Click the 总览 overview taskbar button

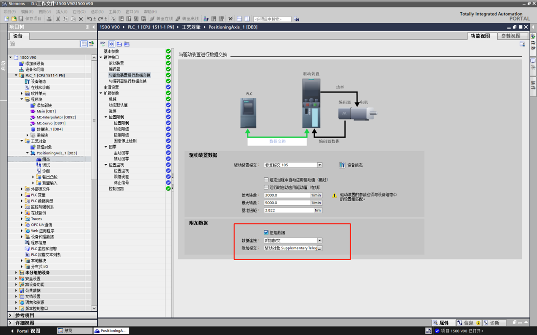[x=74, y=331]
